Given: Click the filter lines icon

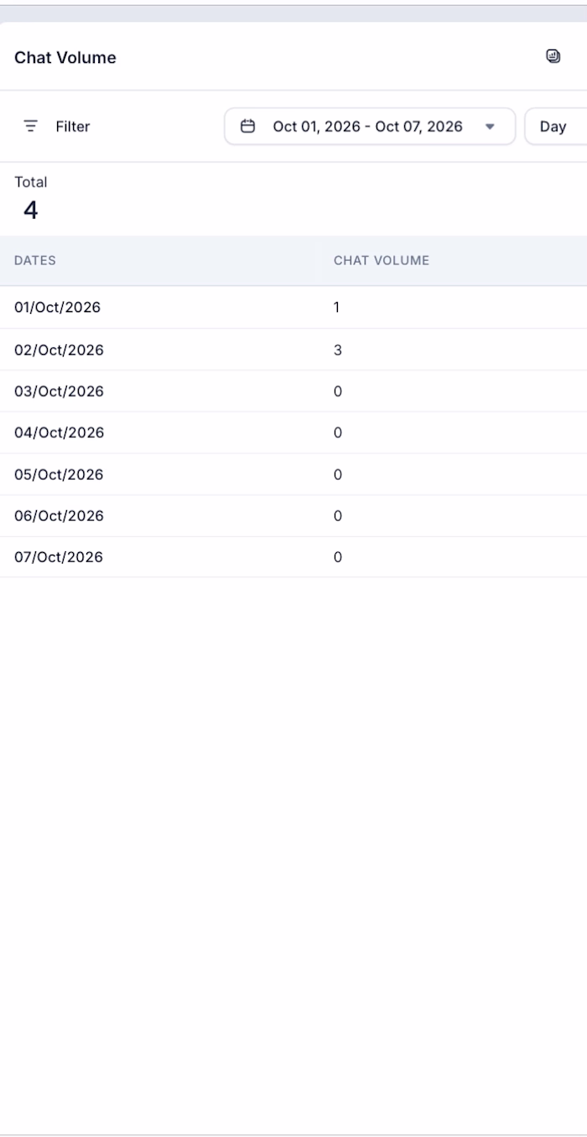Looking at the screenshot, I should tap(31, 126).
